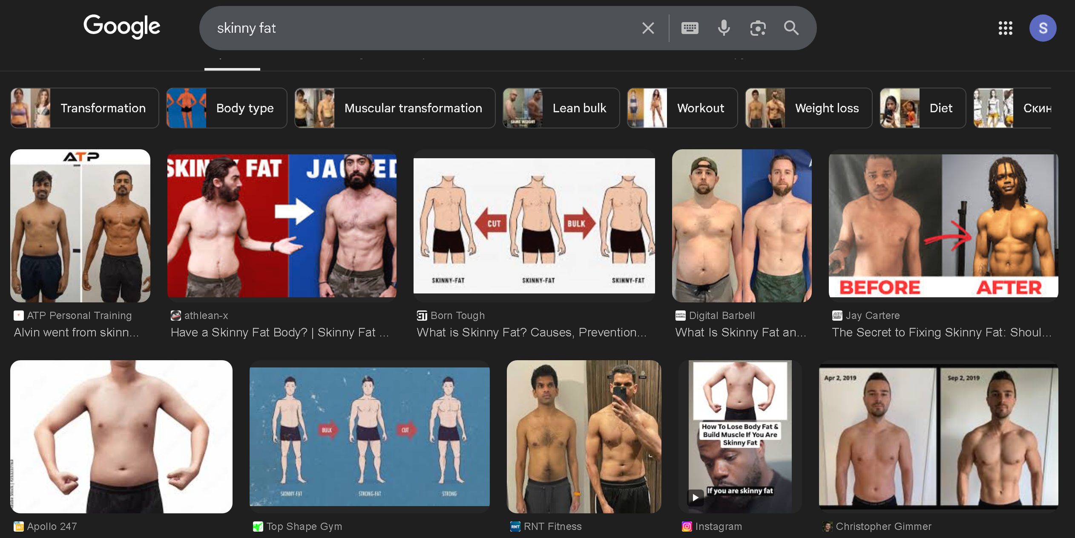
Task: Apply the Lean bulk filter chip
Action: [561, 108]
